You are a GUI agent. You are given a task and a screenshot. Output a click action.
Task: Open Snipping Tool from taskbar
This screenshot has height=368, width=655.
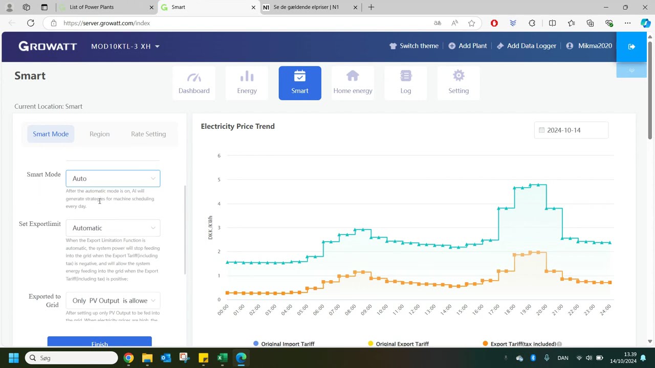pos(185,358)
